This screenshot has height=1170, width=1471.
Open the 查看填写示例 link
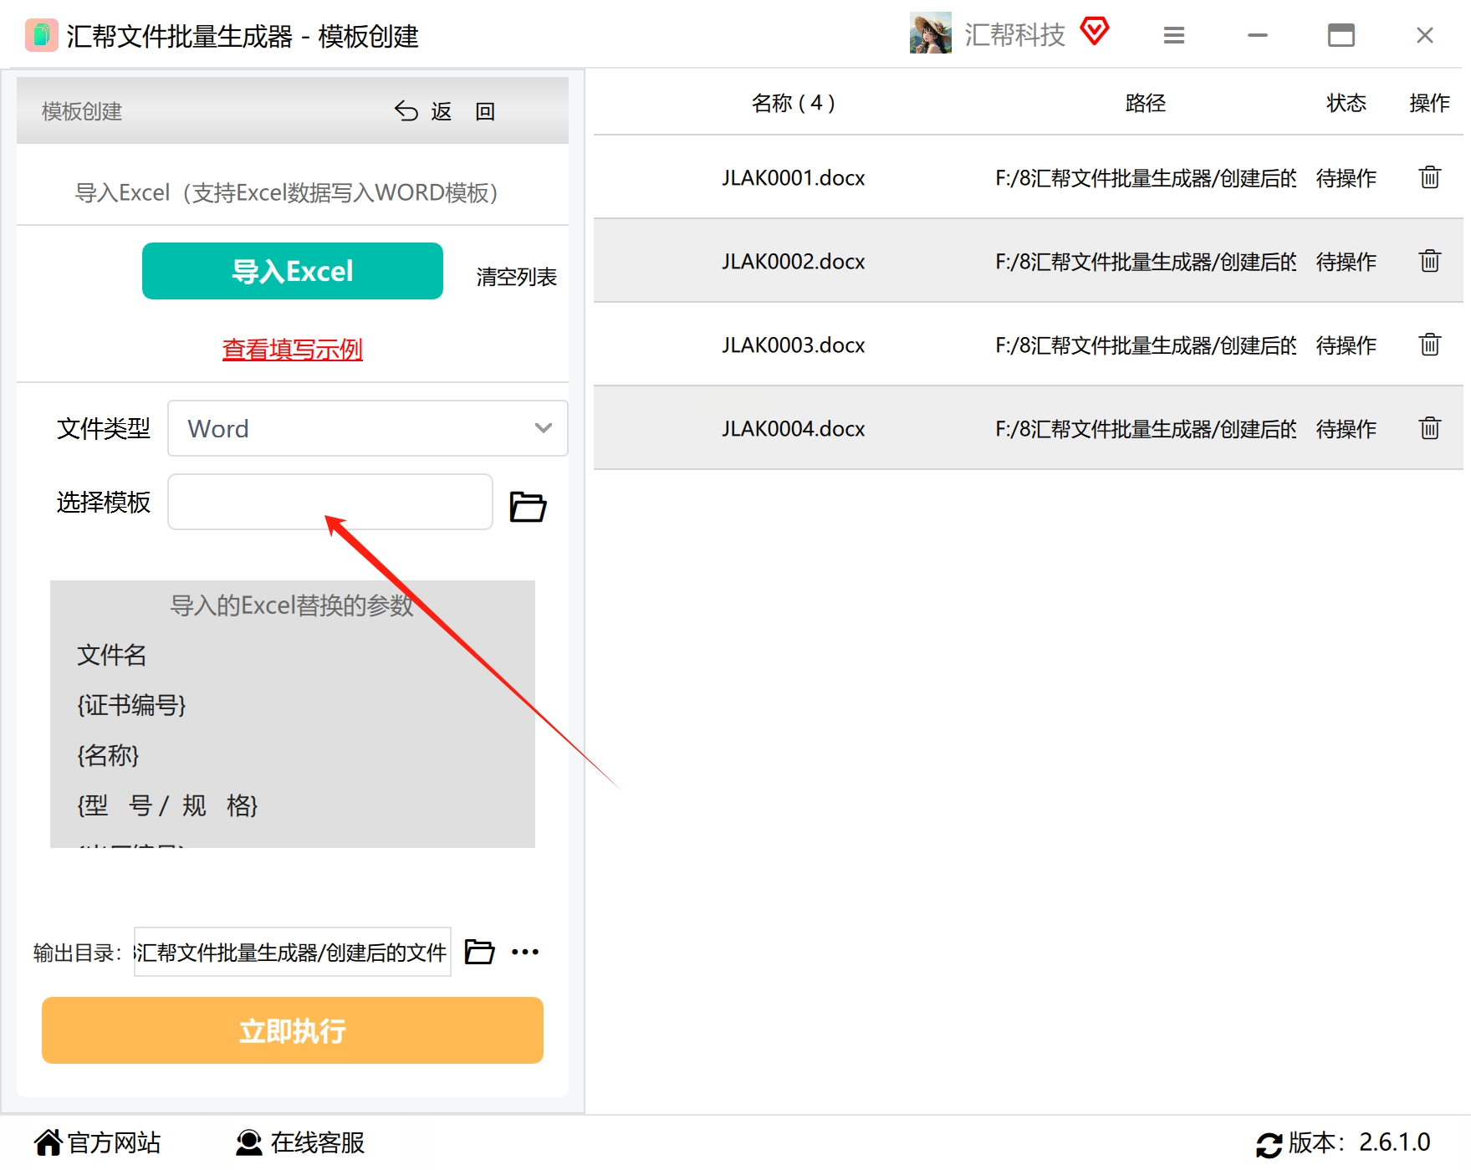point(293,349)
